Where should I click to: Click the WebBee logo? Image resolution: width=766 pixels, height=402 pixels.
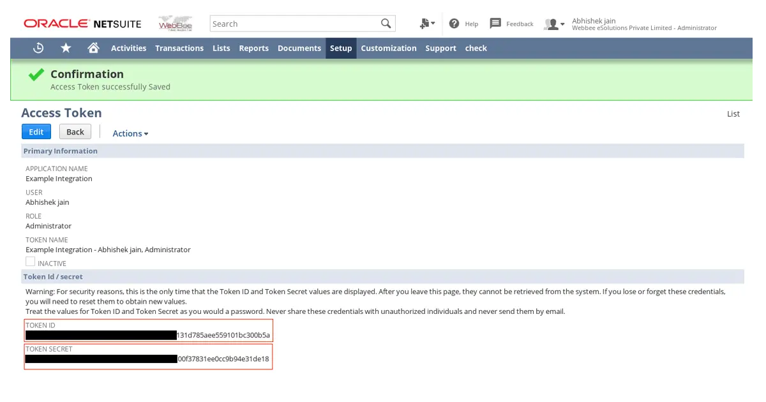[x=175, y=23]
